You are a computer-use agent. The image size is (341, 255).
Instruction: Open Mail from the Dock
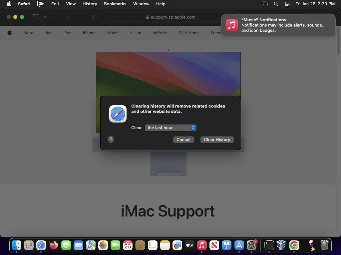click(78, 245)
